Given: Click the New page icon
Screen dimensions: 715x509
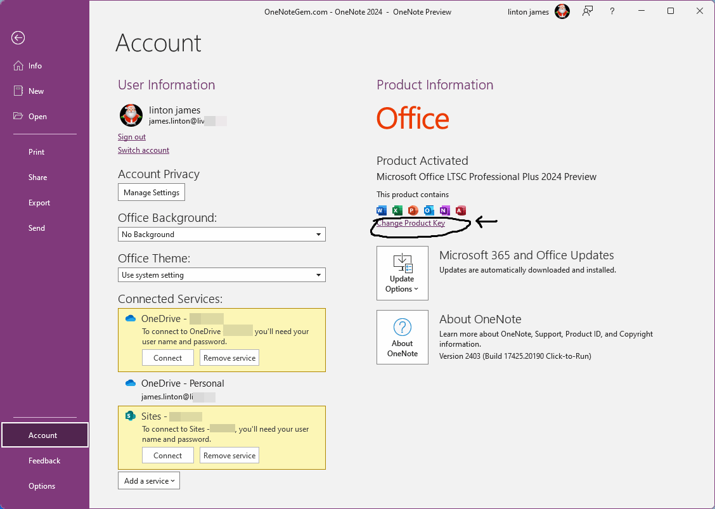Looking at the screenshot, I should [18, 91].
